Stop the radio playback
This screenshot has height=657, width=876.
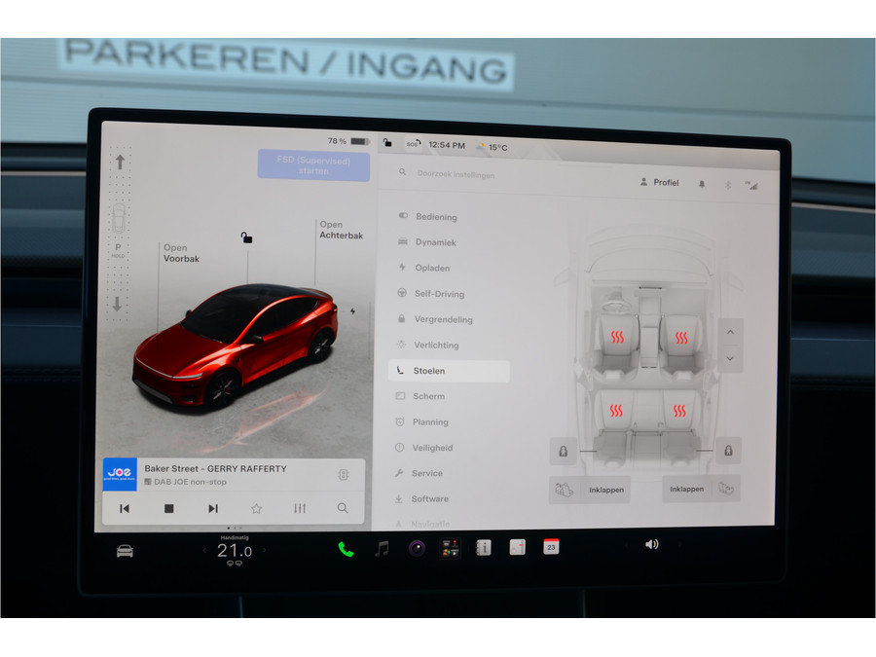pyautogui.click(x=168, y=508)
